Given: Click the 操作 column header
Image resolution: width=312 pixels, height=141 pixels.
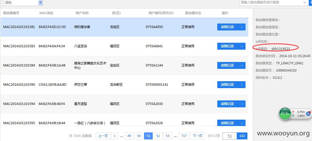Looking at the screenshot, I should coord(225,13).
